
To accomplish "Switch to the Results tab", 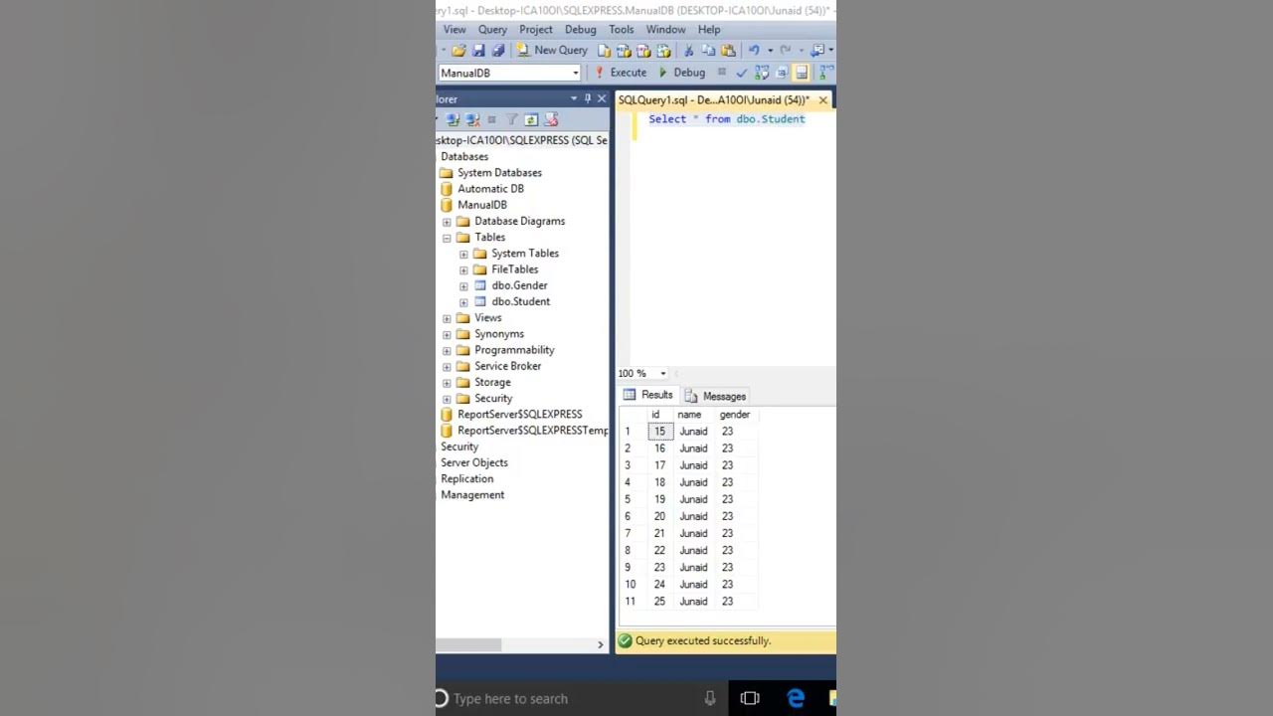I will point(648,396).
